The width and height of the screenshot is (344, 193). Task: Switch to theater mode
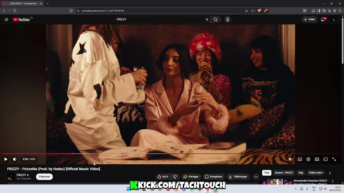point(317,159)
